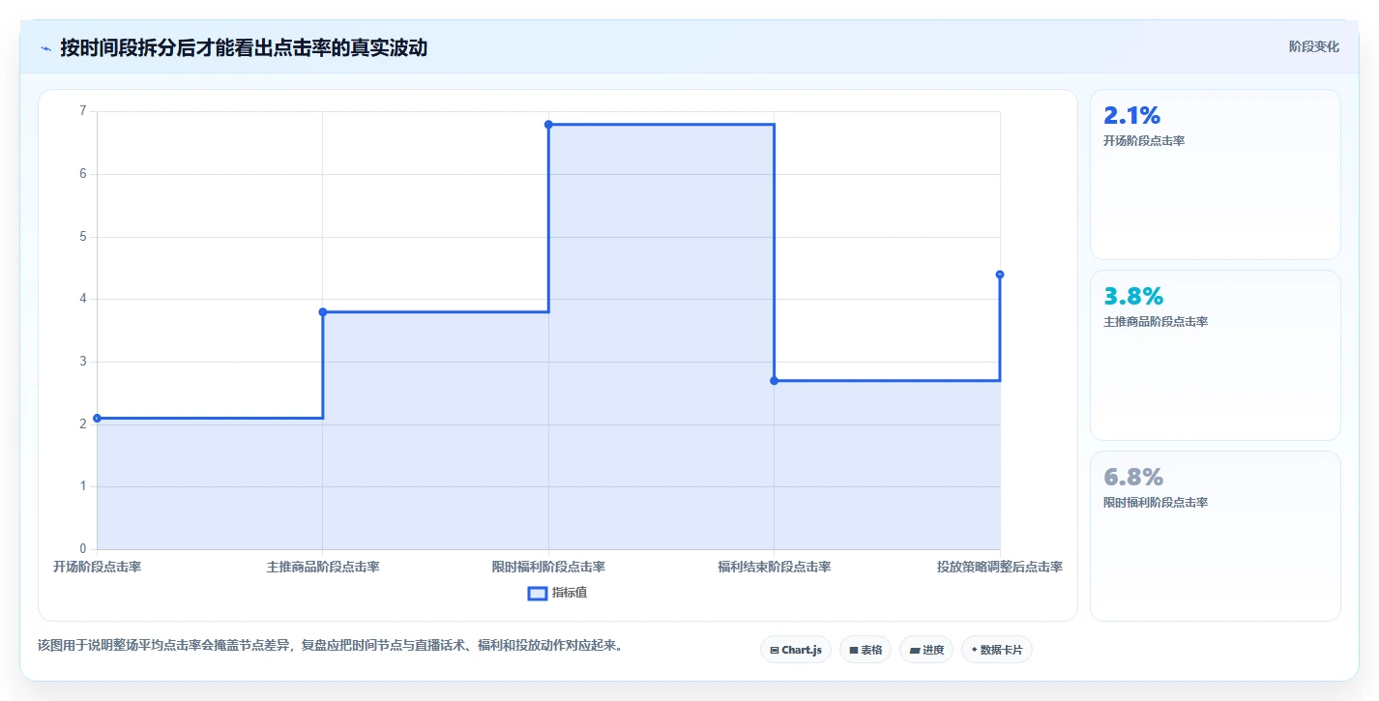
Task: Select the 数据卡片 tag pill
Action: (x=997, y=650)
